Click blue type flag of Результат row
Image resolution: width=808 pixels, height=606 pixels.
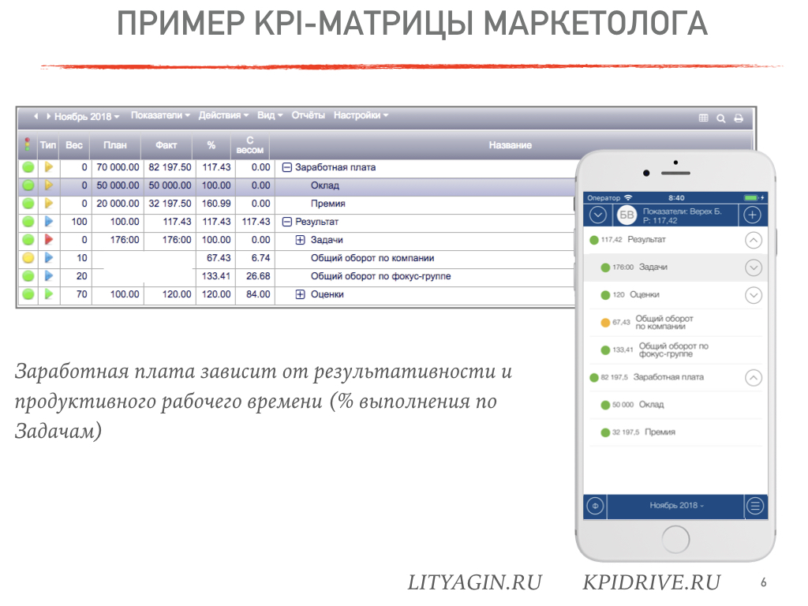tap(49, 222)
